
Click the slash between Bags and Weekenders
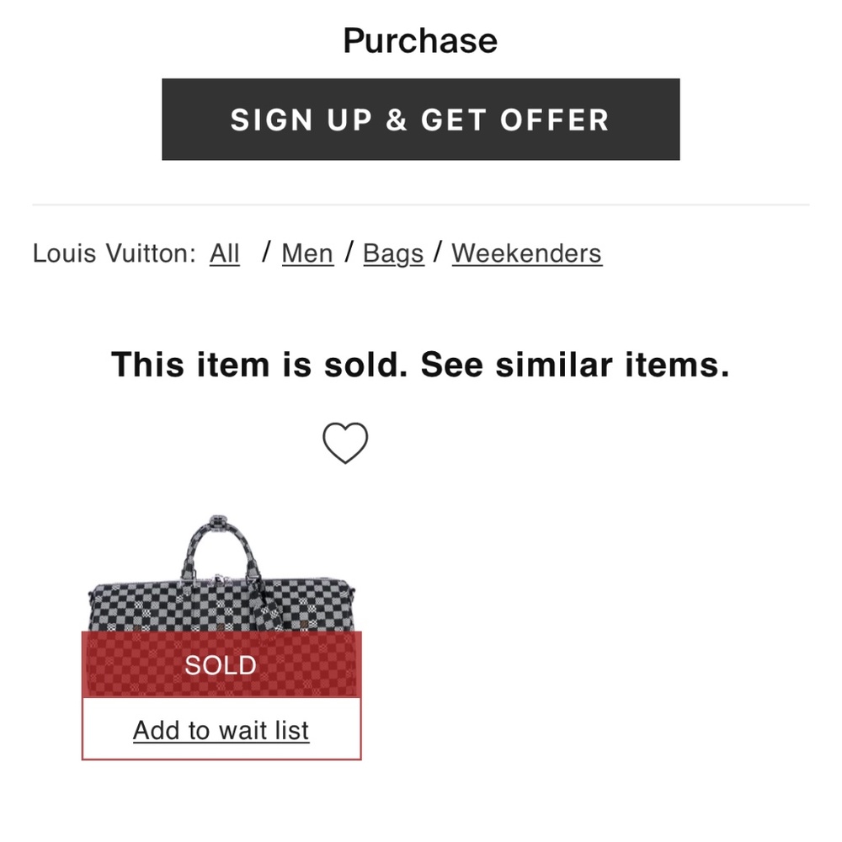point(438,253)
